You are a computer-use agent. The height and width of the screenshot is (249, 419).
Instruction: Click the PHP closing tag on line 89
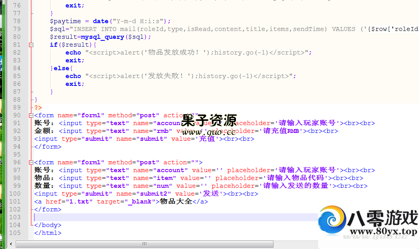coord(38,107)
